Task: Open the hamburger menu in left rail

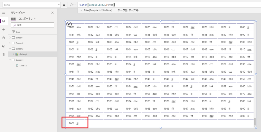Action: click(4, 13)
